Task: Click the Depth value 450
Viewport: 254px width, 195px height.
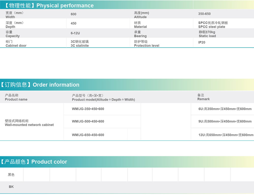Action: tap(73, 23)
